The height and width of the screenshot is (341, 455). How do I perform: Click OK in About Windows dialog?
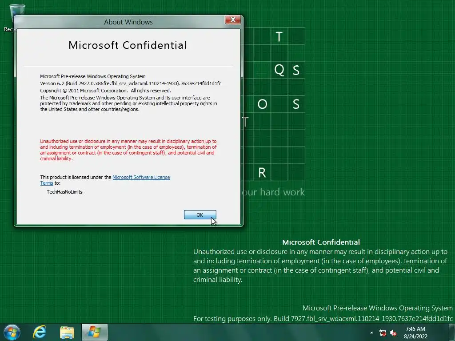coord(200,215)
